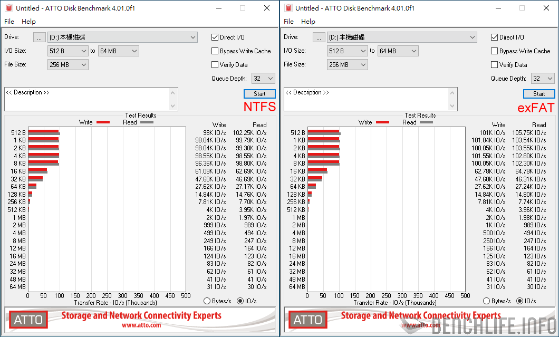Select Bytes/s radio button in exFAT window
559x337 pixels.
486,301
